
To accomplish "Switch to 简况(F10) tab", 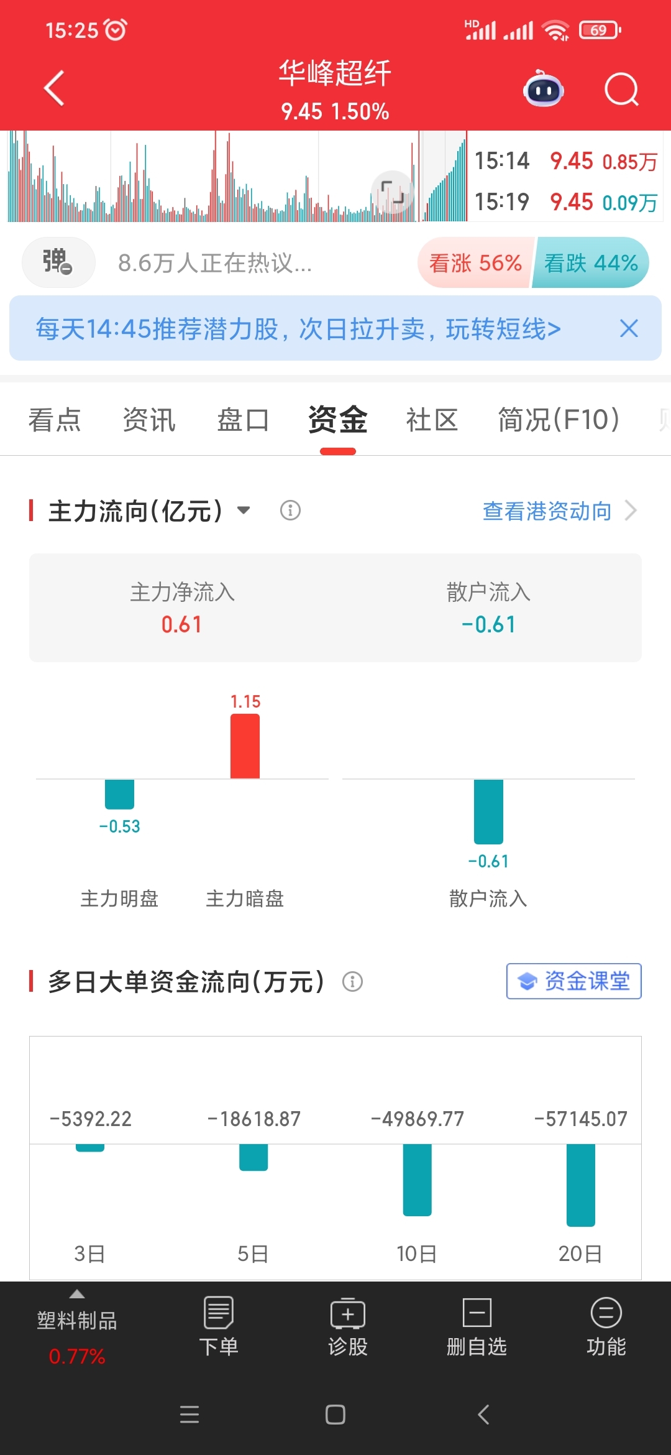I will [x=559, y=420].
